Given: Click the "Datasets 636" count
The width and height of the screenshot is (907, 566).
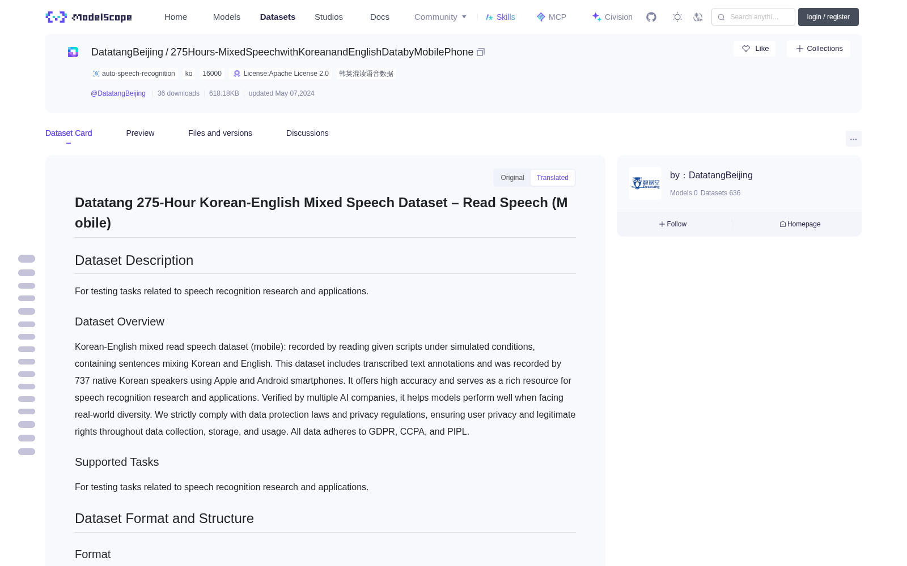Looking at the screenshot, I should click(720, 193).
